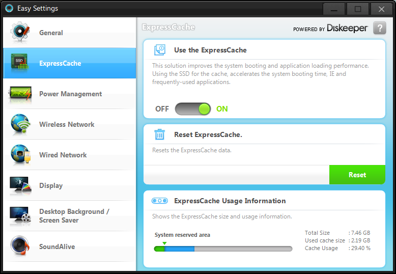The height and width of the screenshot is (274, 396).
Task: Click the ExpressCache SSD chip icon
Action: tap(20, 63)
